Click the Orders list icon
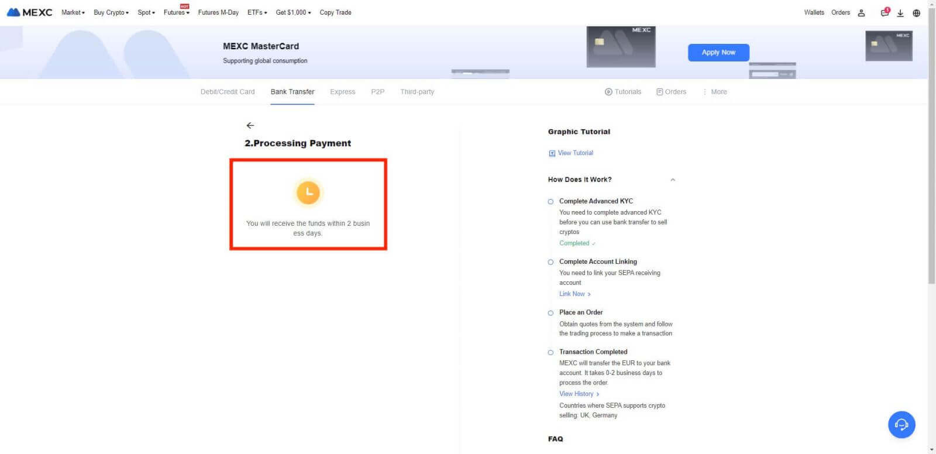The image size is (936, 454). pos(660,92)
